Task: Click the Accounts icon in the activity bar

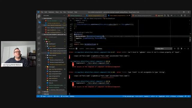Action: (x=39, y=87)
